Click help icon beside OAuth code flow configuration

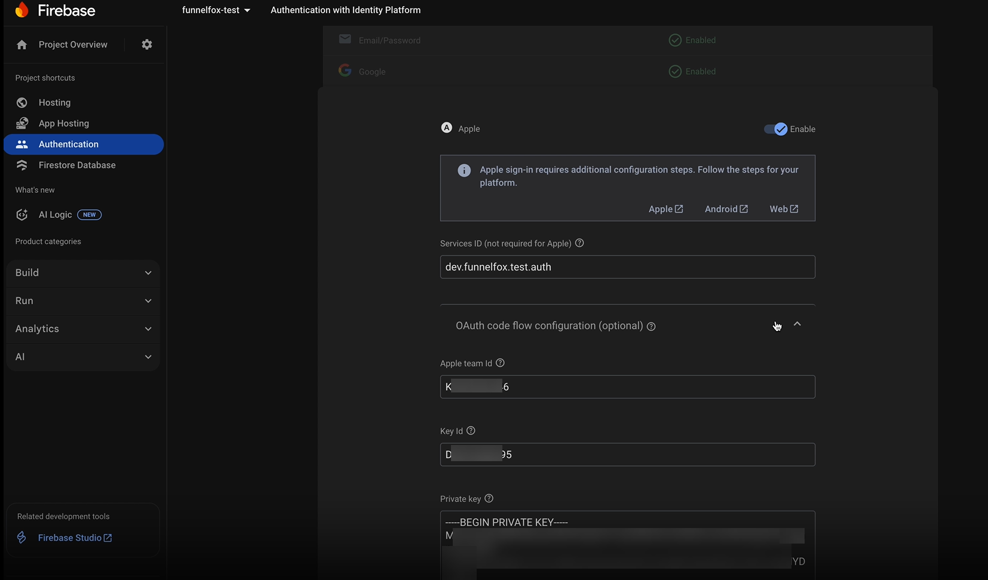point(651,327)
